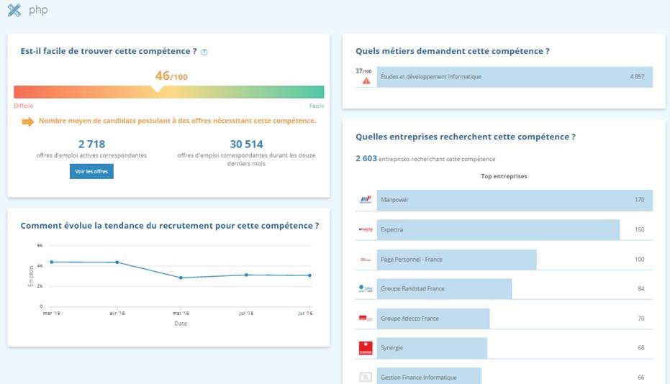Click the 170 value in Manpower row
The height and width of the screenshot is (384, 670).
pos(639,200)
